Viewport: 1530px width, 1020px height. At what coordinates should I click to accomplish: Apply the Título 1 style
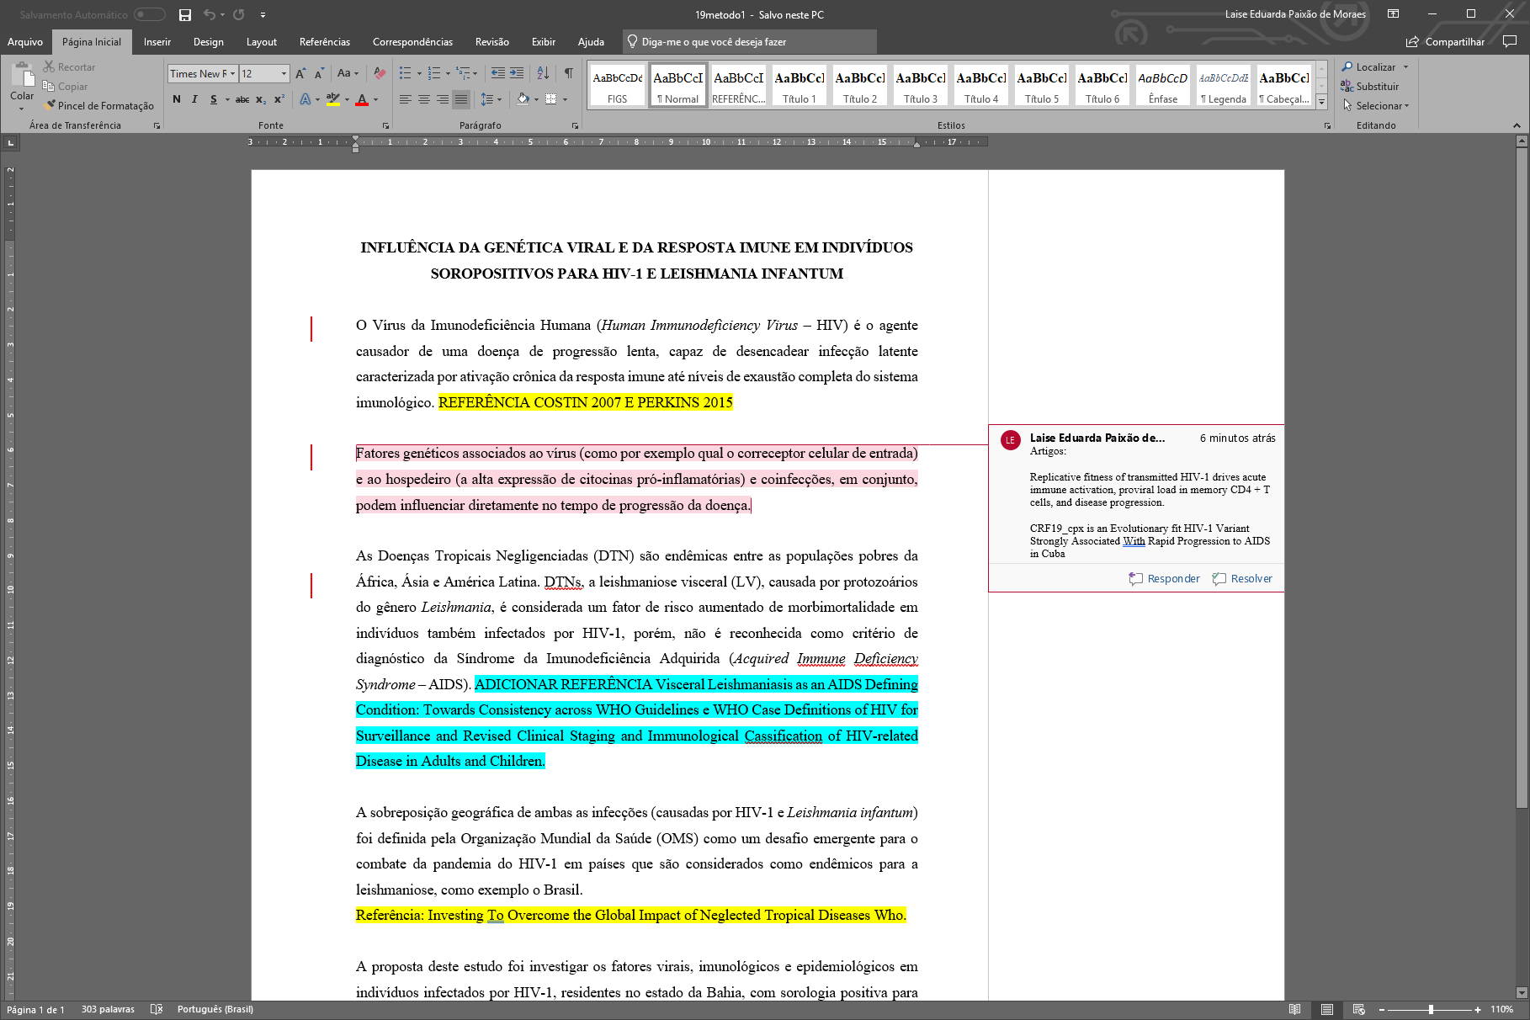pyautogui.click(x=800, y=86)
